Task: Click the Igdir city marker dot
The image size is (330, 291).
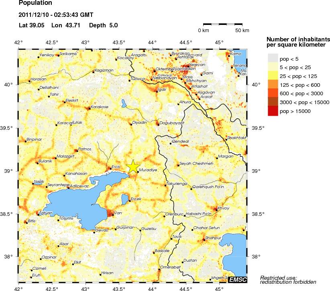Action: coord(157,92)
